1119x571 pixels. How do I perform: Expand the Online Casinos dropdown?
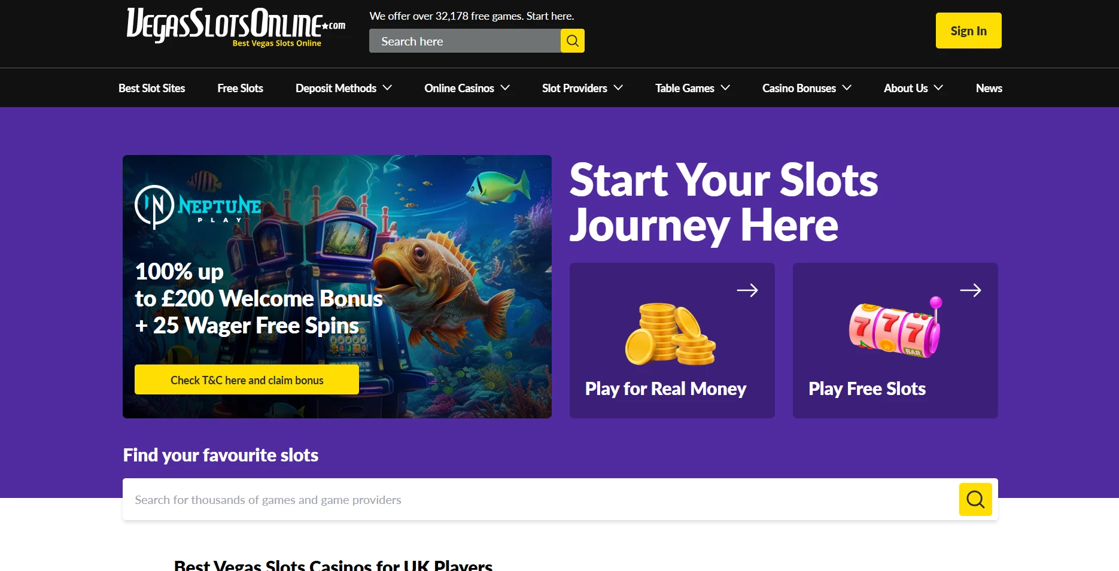467,88
